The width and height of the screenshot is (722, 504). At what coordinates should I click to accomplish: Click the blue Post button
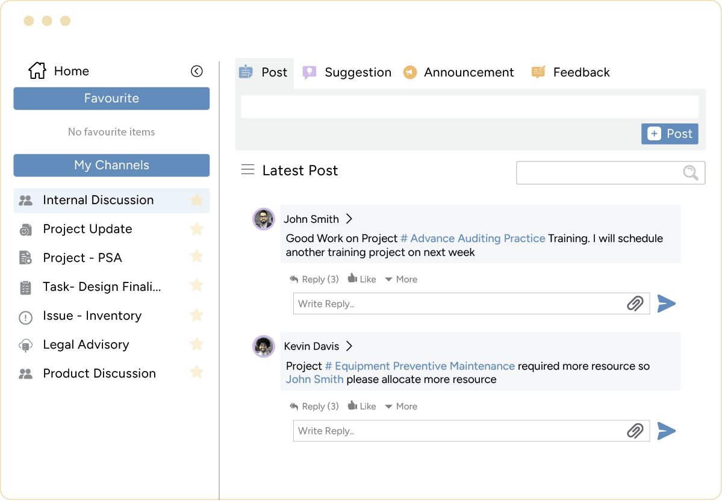669,134
